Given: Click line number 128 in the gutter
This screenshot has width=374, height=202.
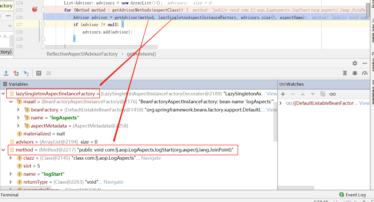Looking at the screenshot, I should [x=19, y=32].
